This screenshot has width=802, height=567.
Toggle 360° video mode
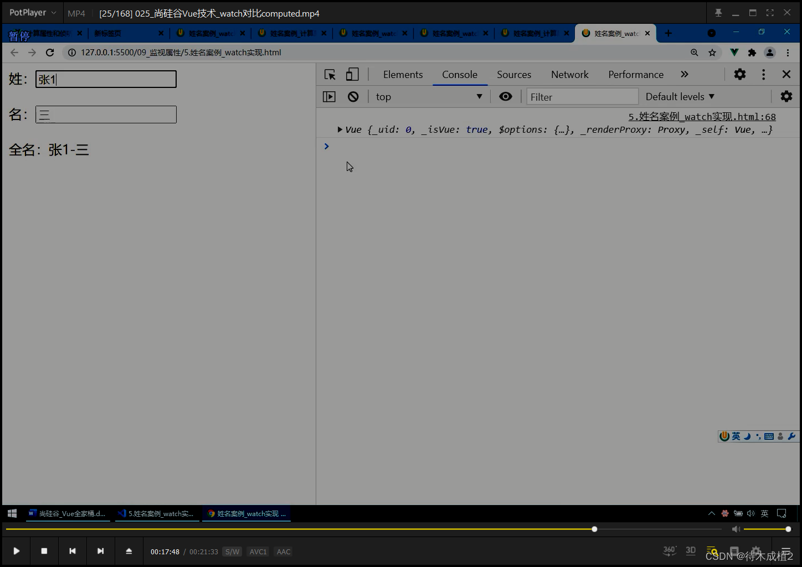tap(670, 550)
